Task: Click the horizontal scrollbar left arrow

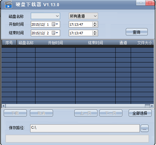Action: point(3,106)
